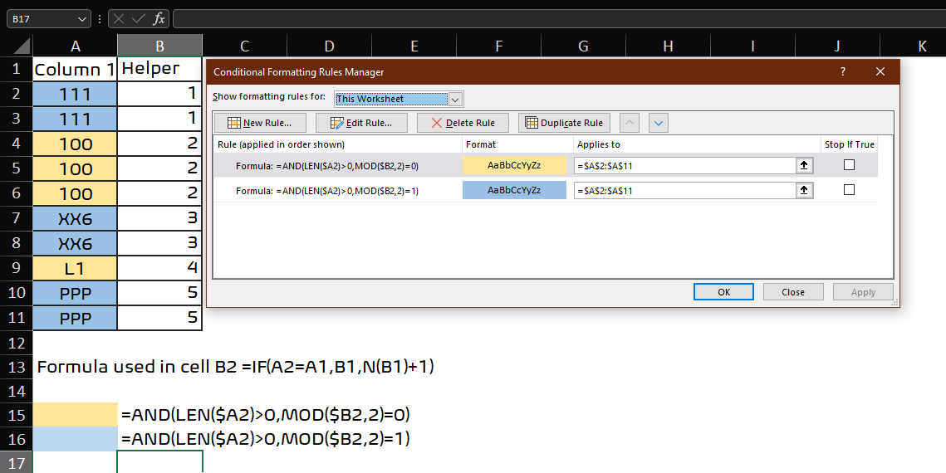Select column B header
The width and height of the screenshot is (946, 473).
(159, 46)
